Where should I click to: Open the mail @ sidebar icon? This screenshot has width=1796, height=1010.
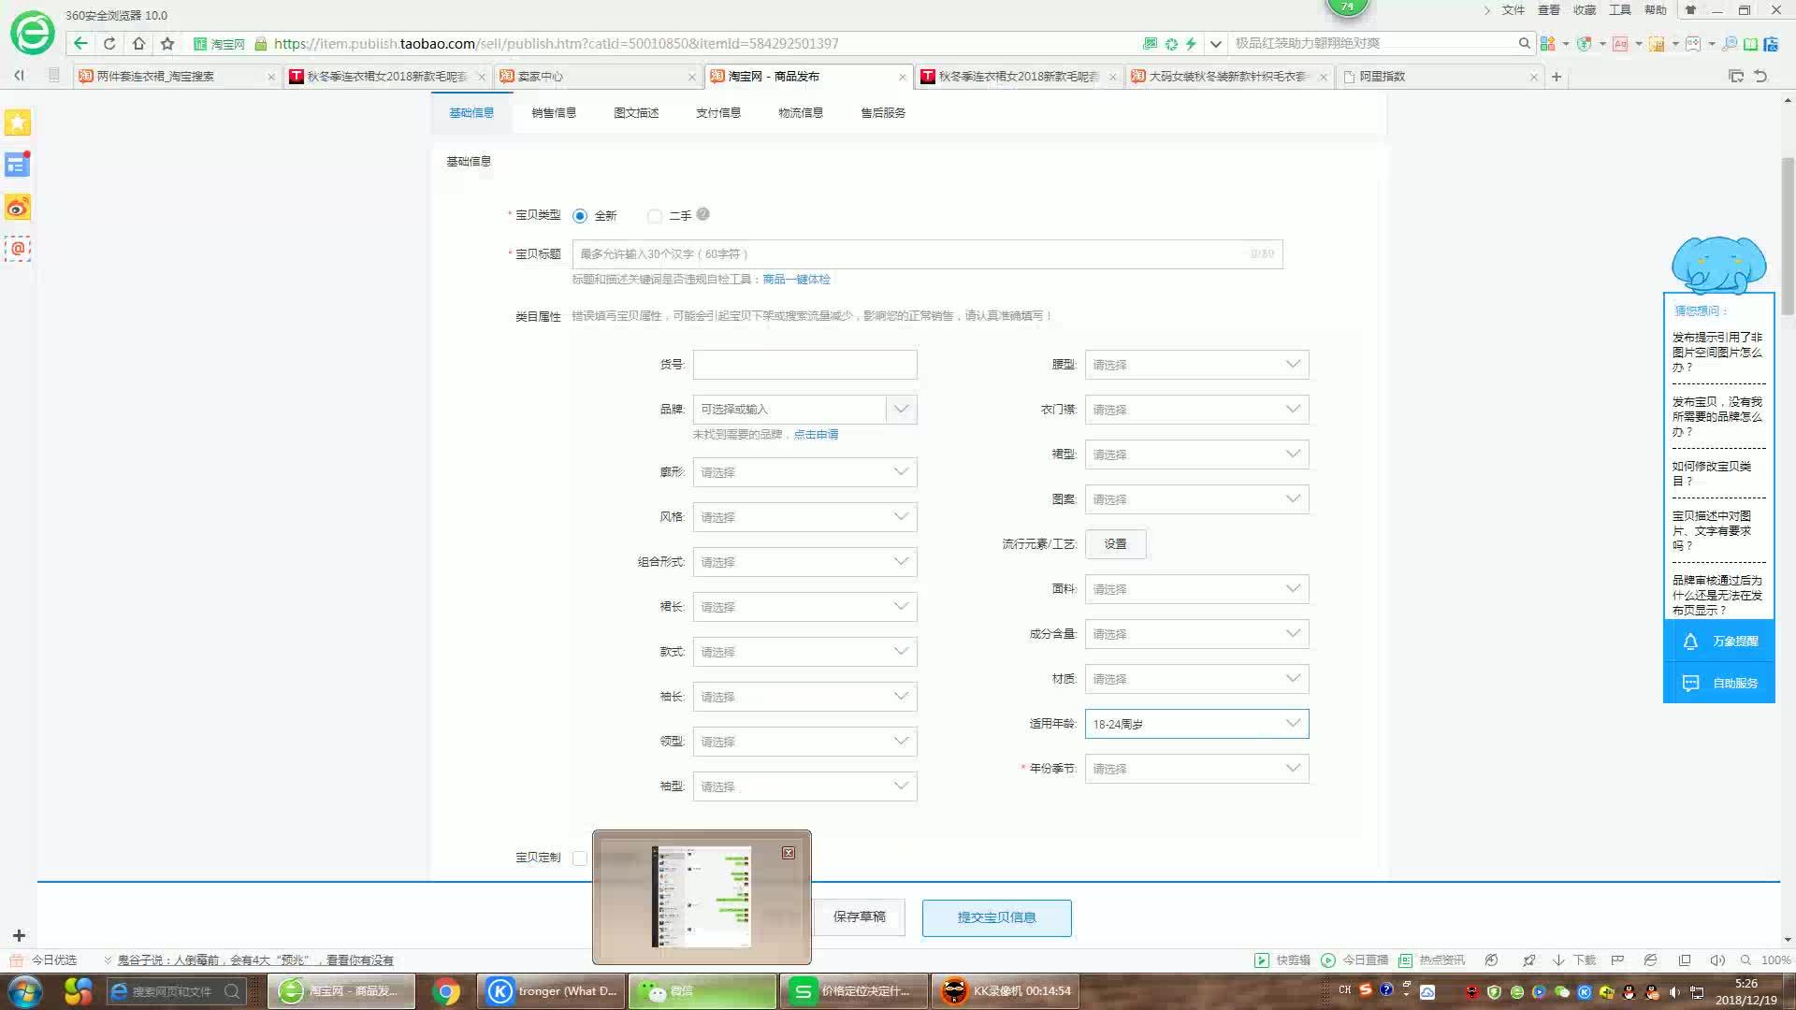coord(18,249)
